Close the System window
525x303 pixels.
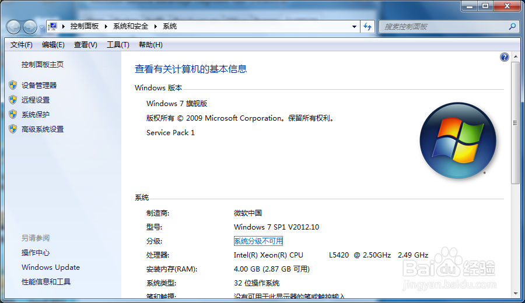[507, 6]
